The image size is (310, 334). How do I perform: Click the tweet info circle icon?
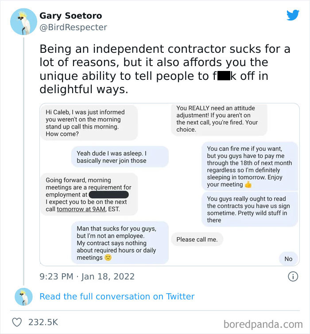point(293,276)
